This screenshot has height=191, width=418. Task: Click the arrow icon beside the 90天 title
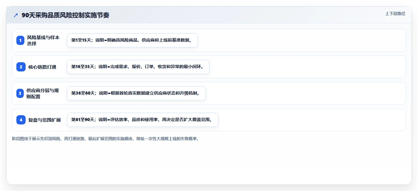(16, 15)
